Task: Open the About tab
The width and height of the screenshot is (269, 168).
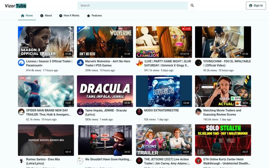Action: 46,16
